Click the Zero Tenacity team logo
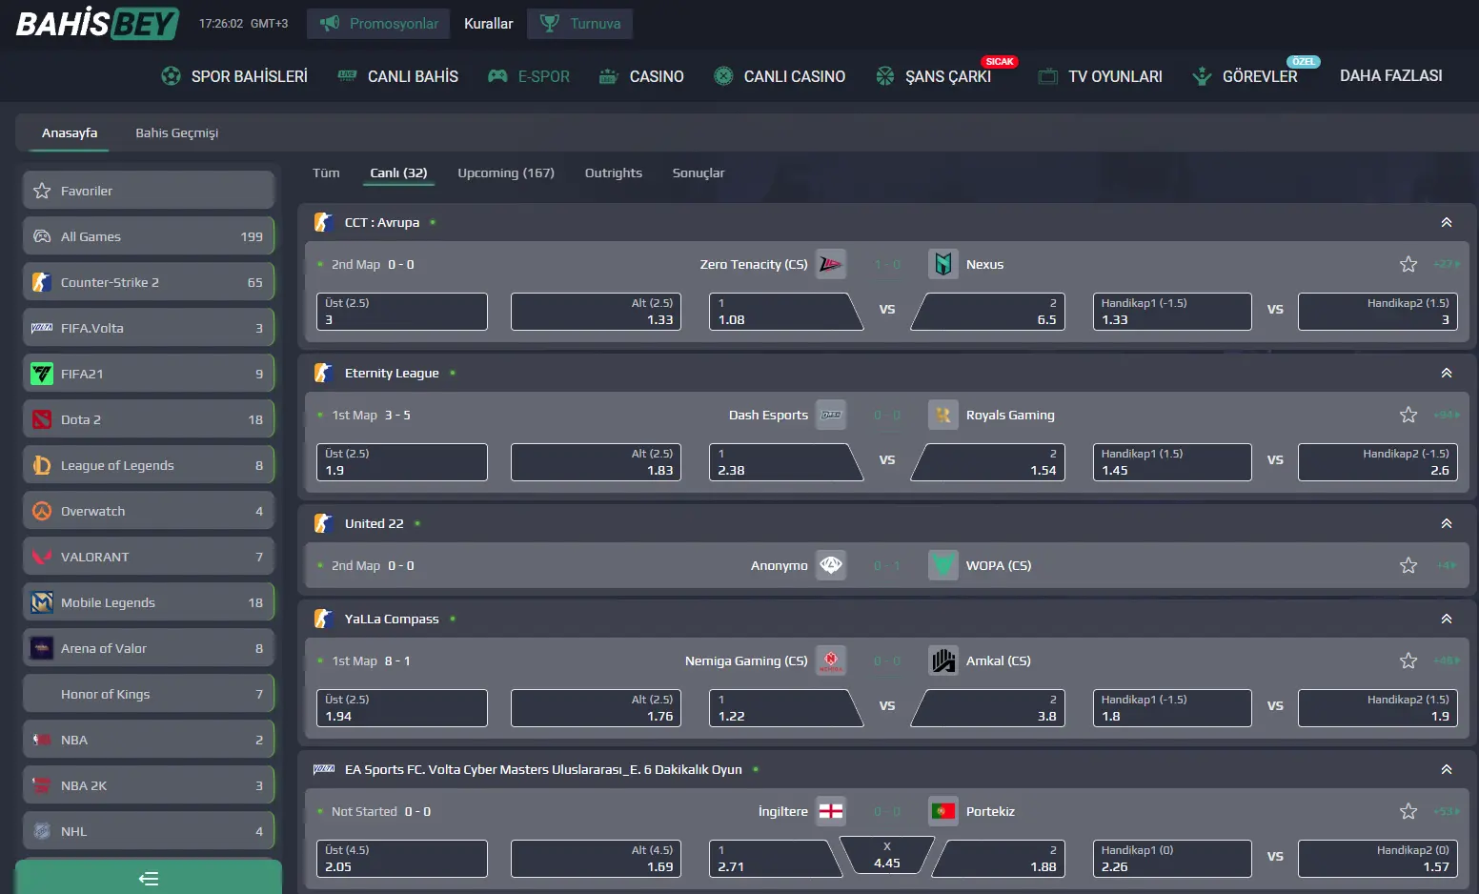The image size is (1479, 894). pos(831,264)
